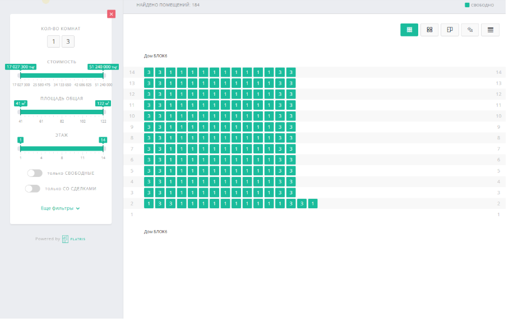Open the 'Powered by' Flatris link
The width and height of the screenshot is (509, 327).
pos(61,239)
